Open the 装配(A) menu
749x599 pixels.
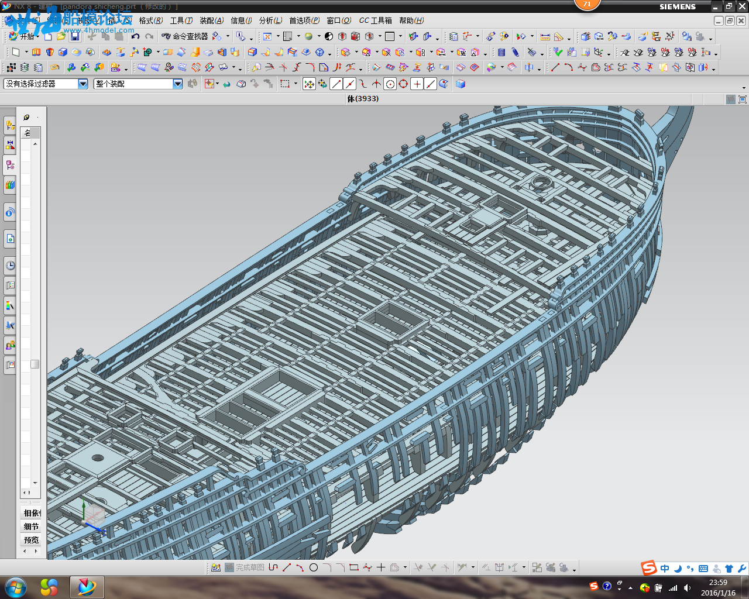212,20
